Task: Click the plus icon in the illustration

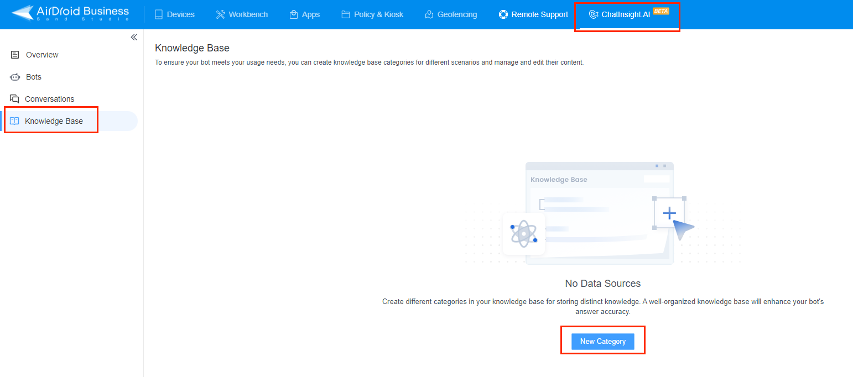Action: (x=669, y=213)
